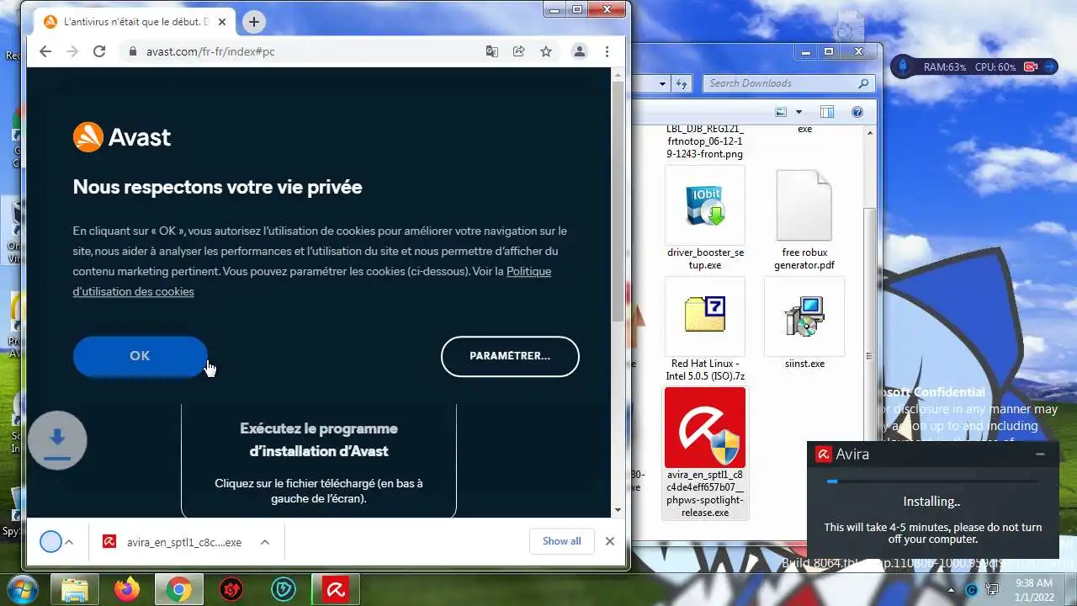Bookmark this page with the star icon
This screenshot has height=606, width=1077.
click(x=546, y=51)
